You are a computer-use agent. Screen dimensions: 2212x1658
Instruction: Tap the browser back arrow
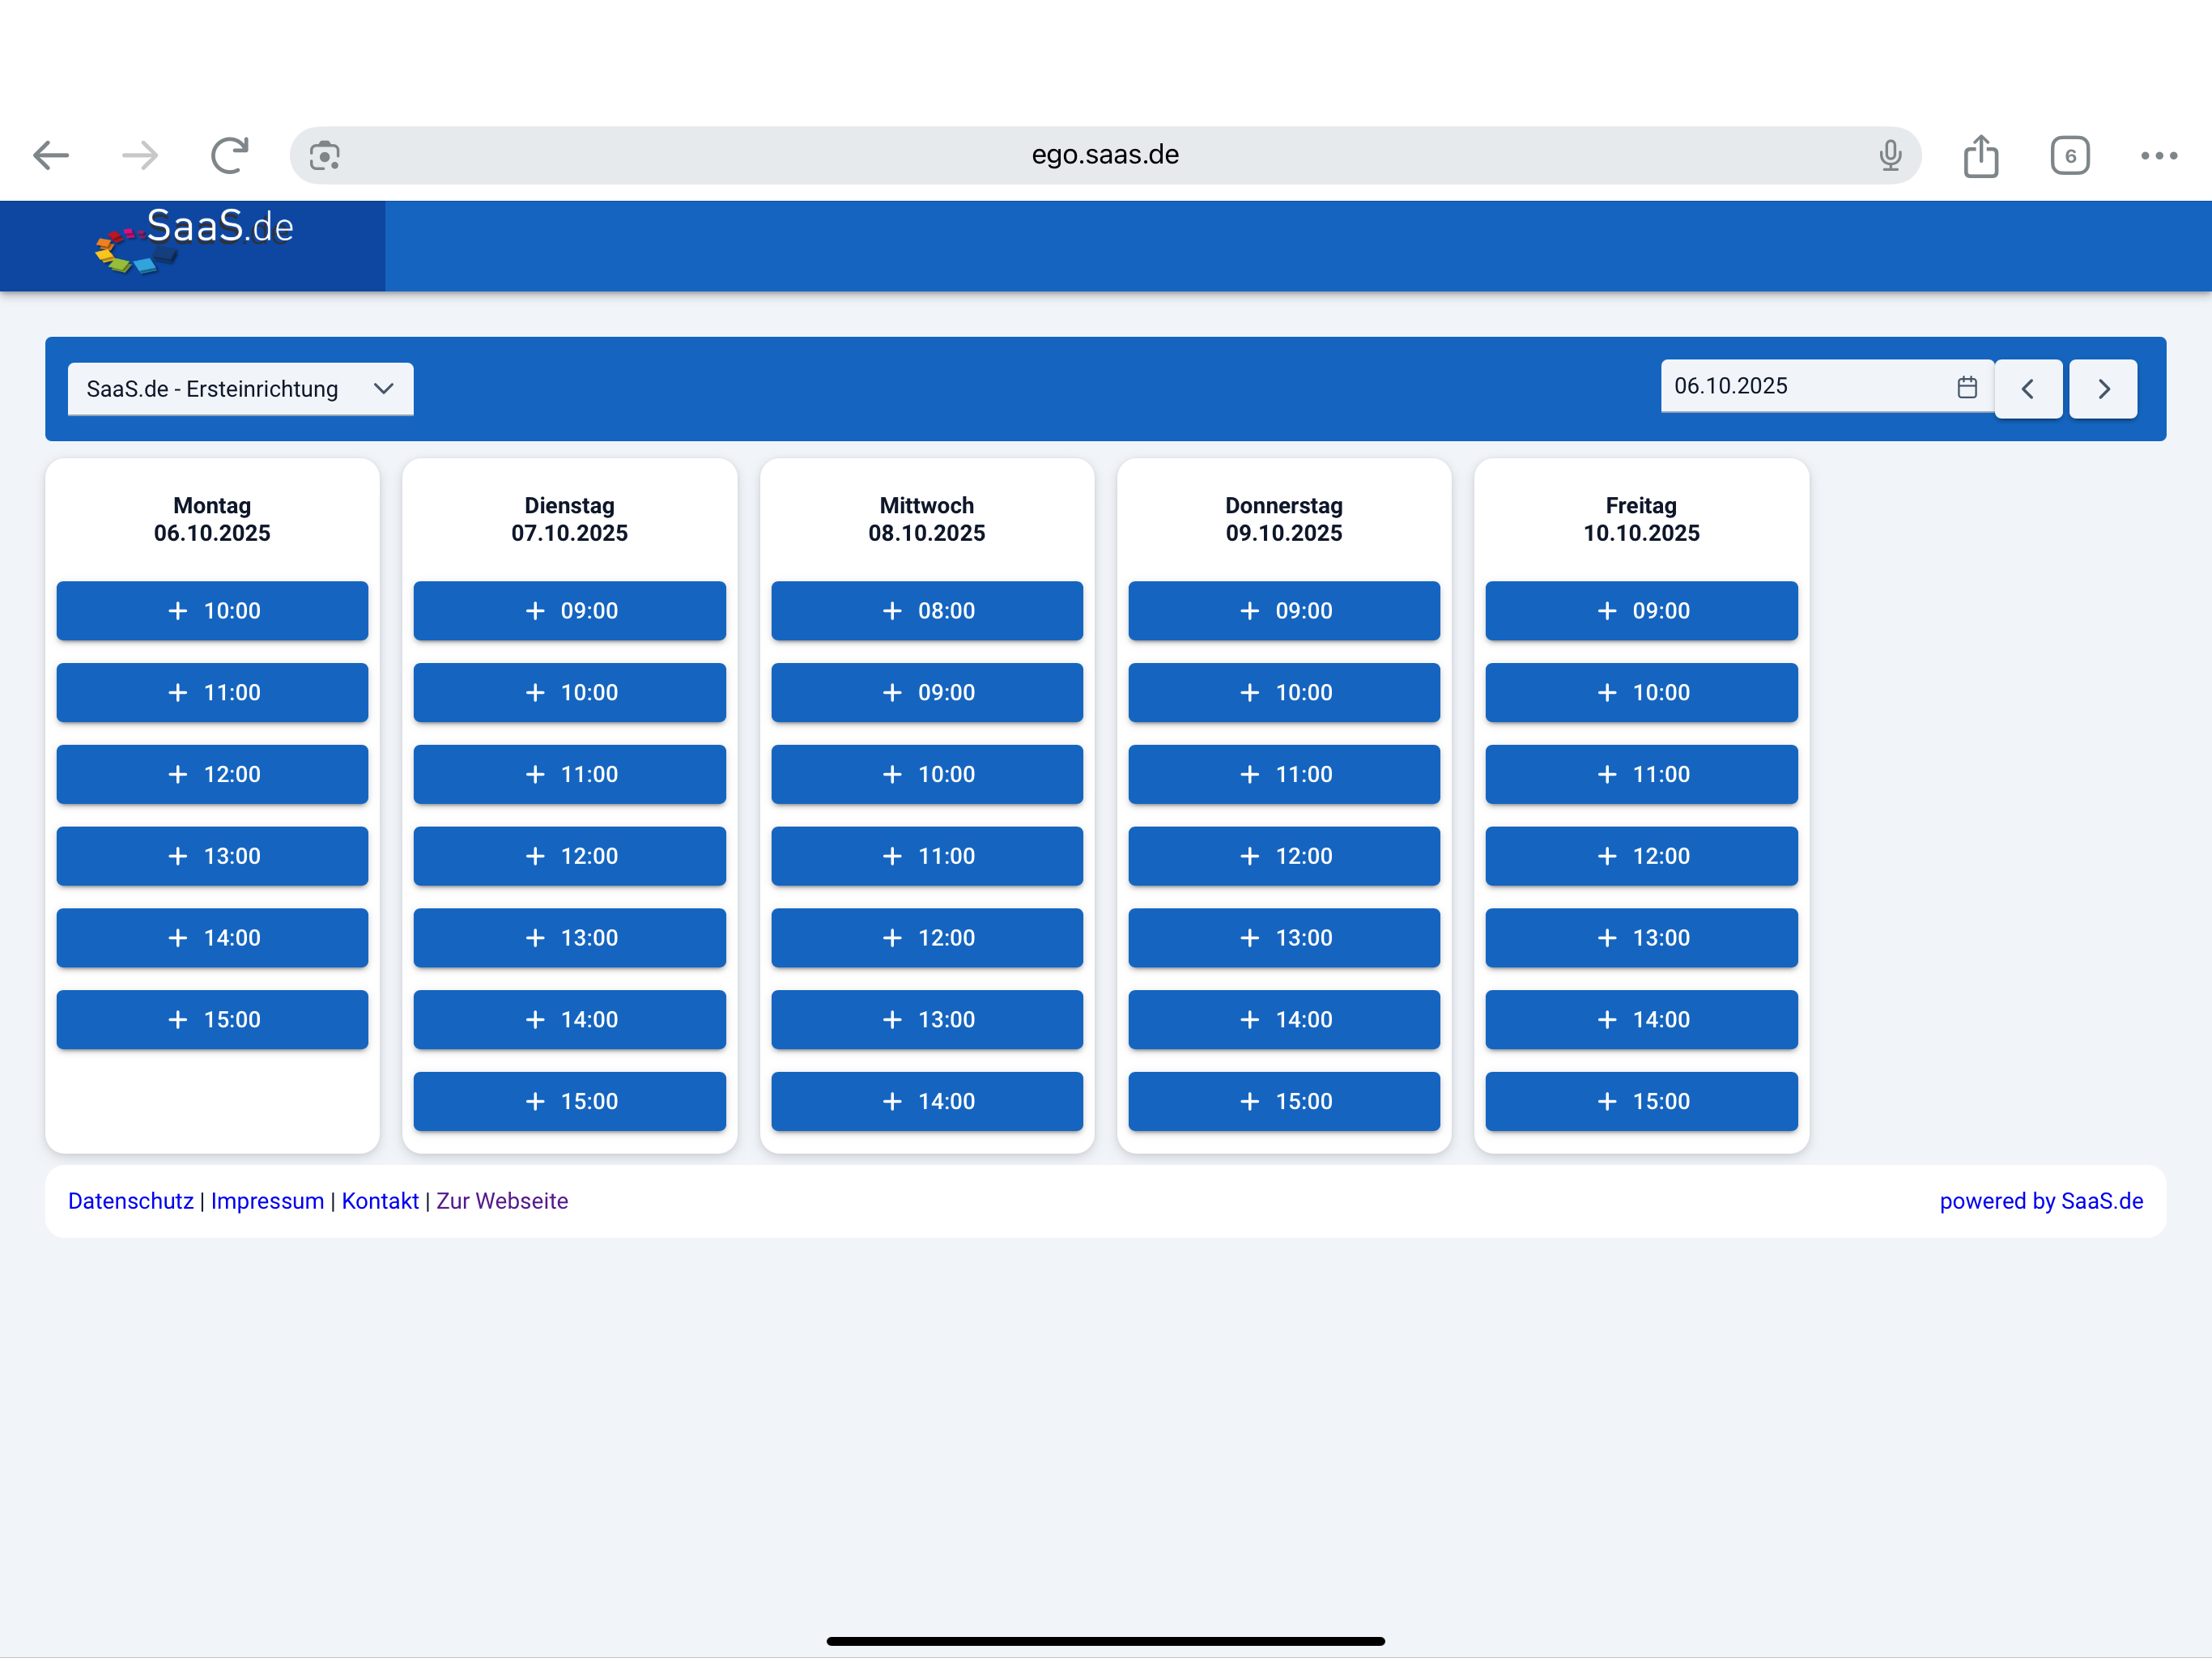pos(50,155)
